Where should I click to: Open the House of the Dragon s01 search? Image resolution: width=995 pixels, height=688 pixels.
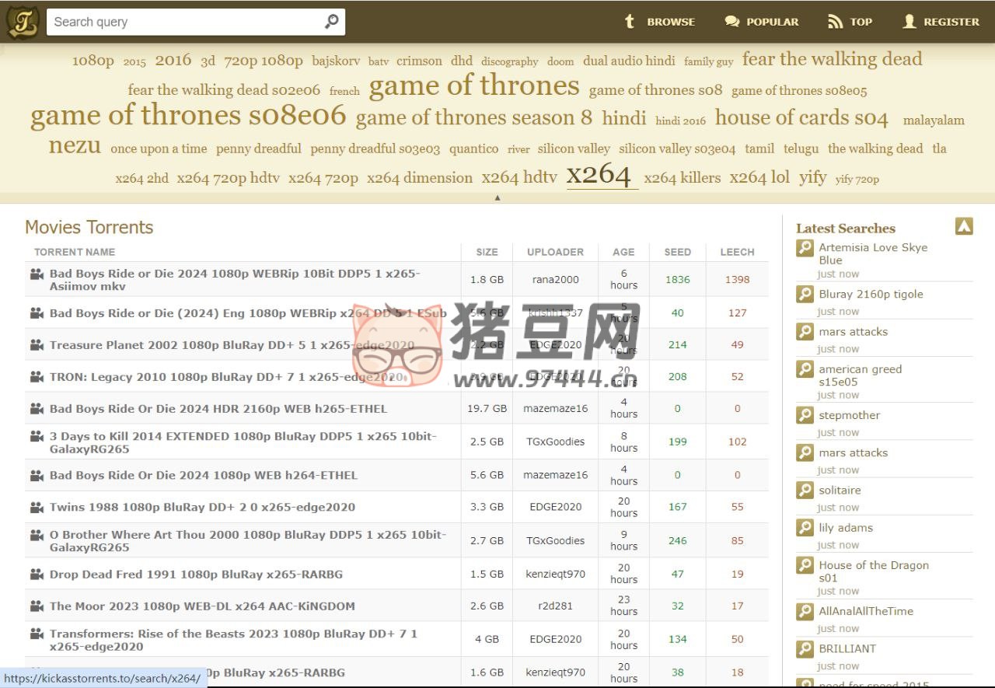(874, 564)
